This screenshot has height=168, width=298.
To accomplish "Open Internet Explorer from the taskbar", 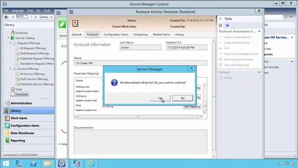I will click(91, 164).
